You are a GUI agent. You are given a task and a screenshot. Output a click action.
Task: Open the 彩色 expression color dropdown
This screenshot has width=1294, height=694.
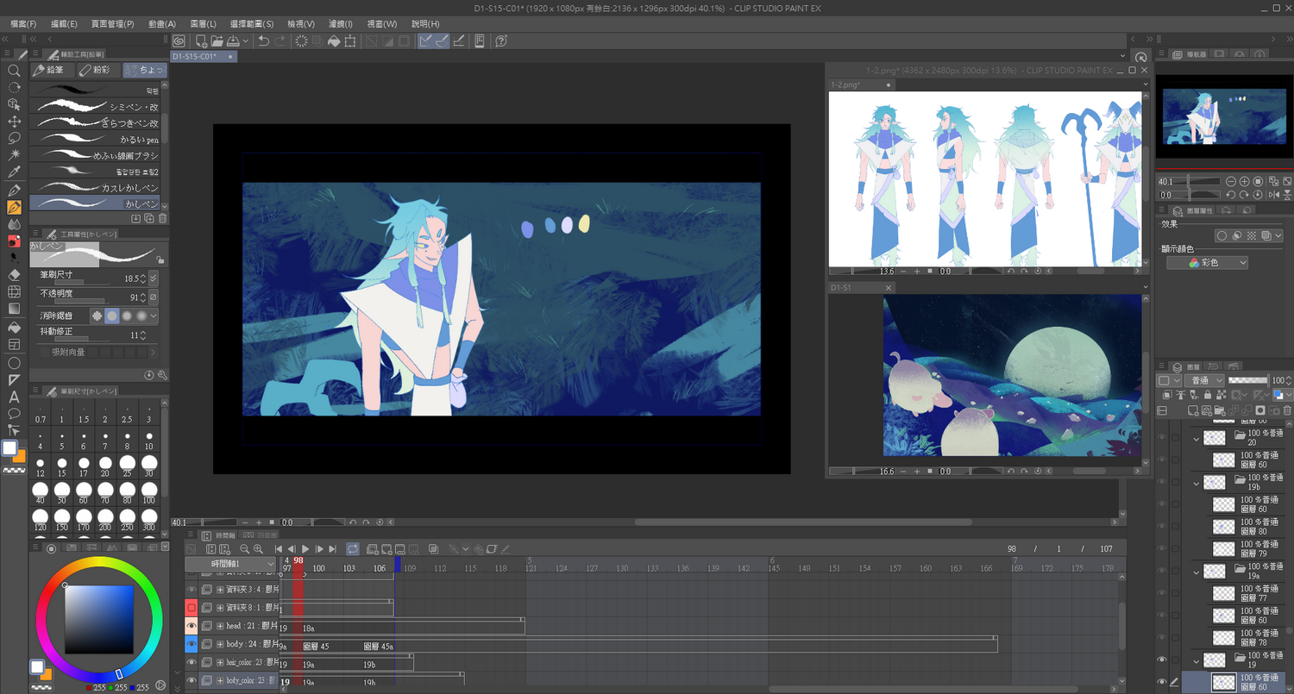[1207, 263]
